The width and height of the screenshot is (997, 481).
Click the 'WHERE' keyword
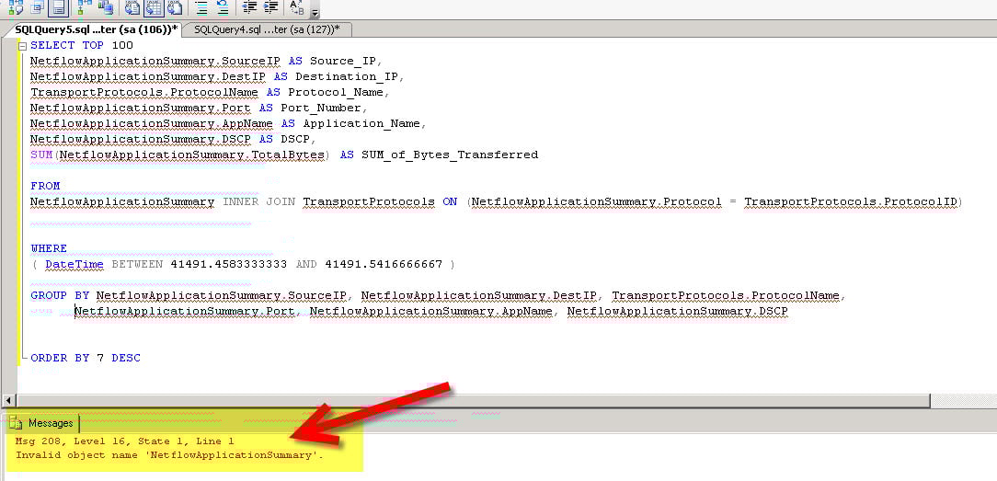49,248
